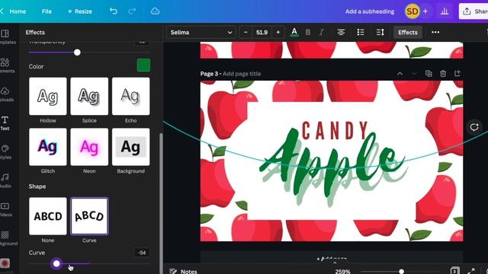Select the Background text effect
This screenshot has width=488, height=274.
click(130, 147)
